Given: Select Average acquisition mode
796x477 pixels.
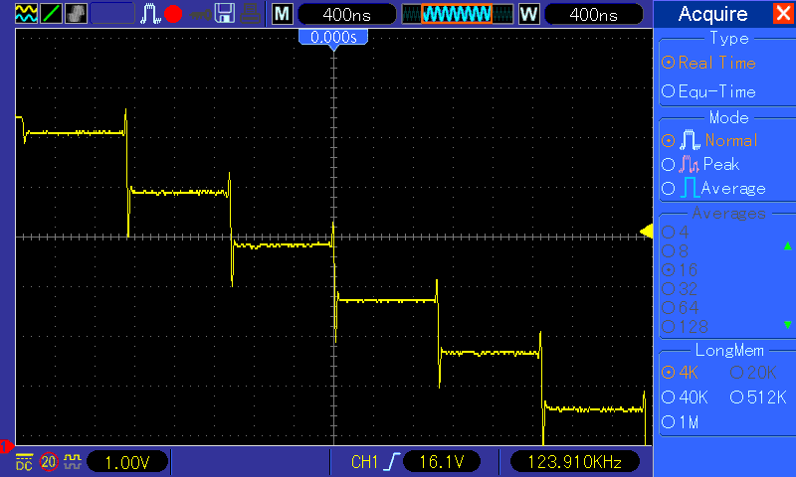Looking at the screenshot, I should pyautogui.click(x=713, y=189).
